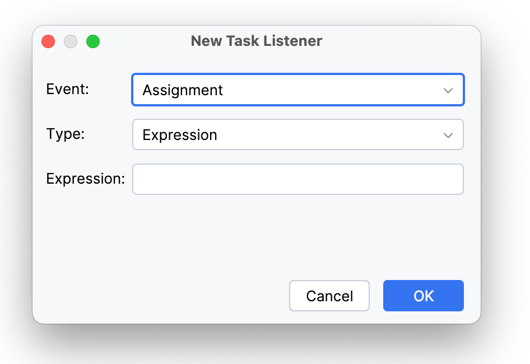Click the red close window button
The image size is (530, 364).
48,41
